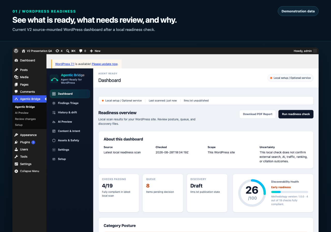Image resolution: width=331 pixels, height=232 pixels.
Task: Open the updates icon showing 4
Action: 57,51
